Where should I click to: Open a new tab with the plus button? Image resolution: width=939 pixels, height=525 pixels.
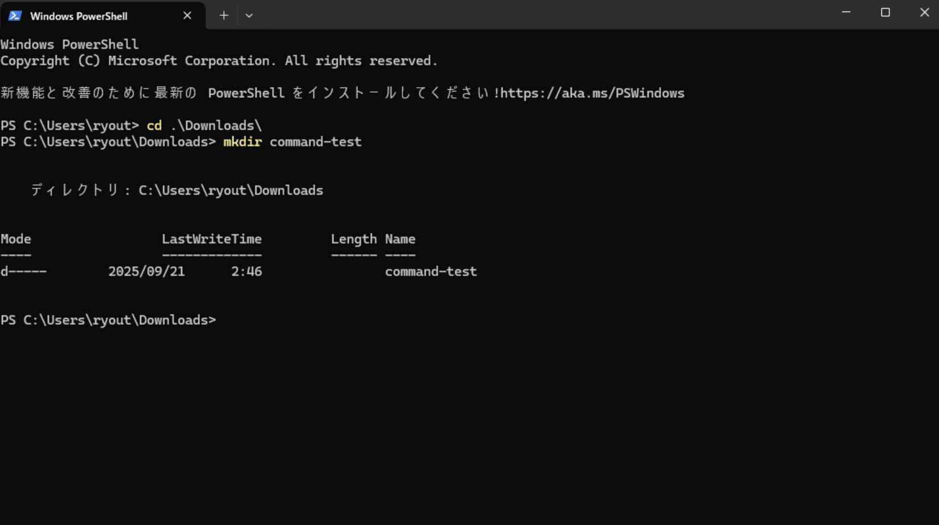tap(224, 16)
